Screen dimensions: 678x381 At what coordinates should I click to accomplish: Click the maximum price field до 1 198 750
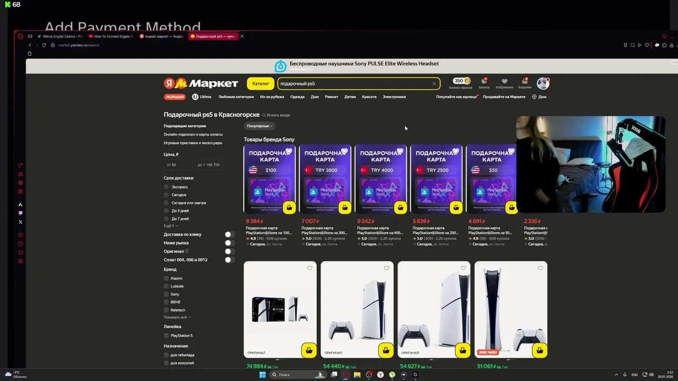(x=209, y=165)
